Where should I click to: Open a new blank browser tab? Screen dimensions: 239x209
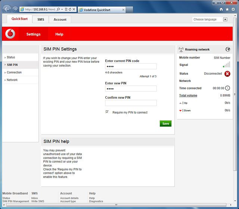coord(130,10)
